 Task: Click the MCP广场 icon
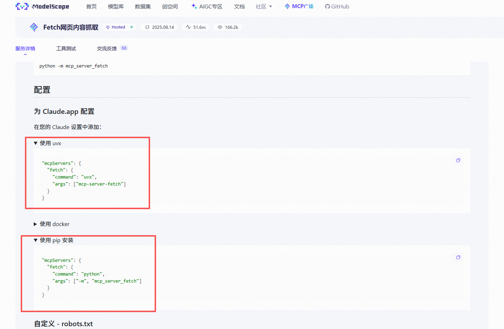coord(287,6)
